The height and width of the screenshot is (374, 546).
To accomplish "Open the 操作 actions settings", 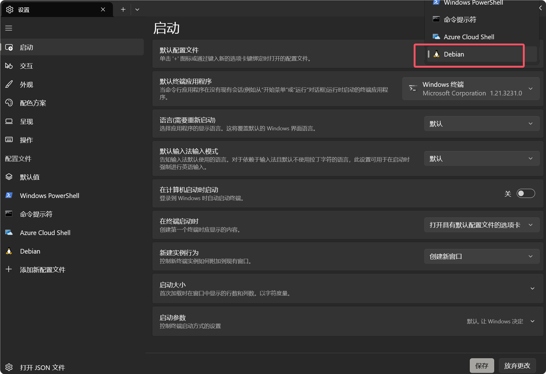I will pyautogui.click(x=26, y=140).
